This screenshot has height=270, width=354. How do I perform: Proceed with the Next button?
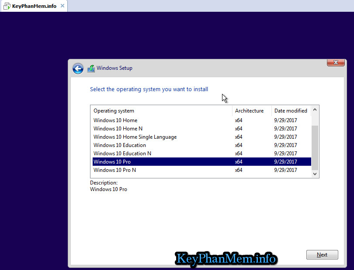pyautogui.click(x=322, y=255)
